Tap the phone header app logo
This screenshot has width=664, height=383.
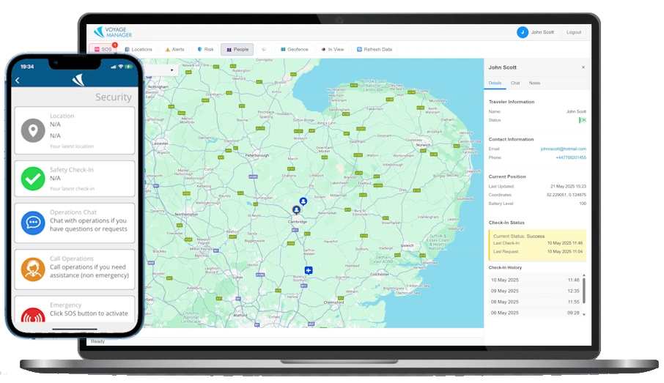[78, 80]
